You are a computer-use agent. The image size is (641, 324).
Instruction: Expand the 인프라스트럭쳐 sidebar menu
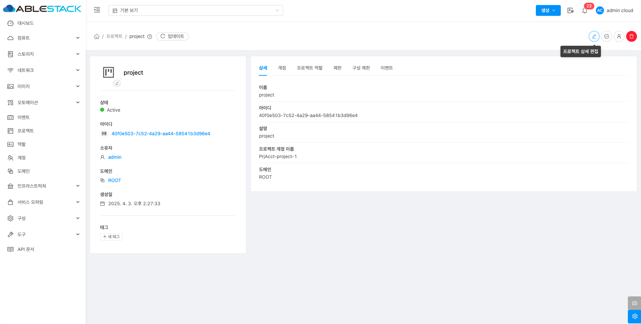(x=43, y=186)
